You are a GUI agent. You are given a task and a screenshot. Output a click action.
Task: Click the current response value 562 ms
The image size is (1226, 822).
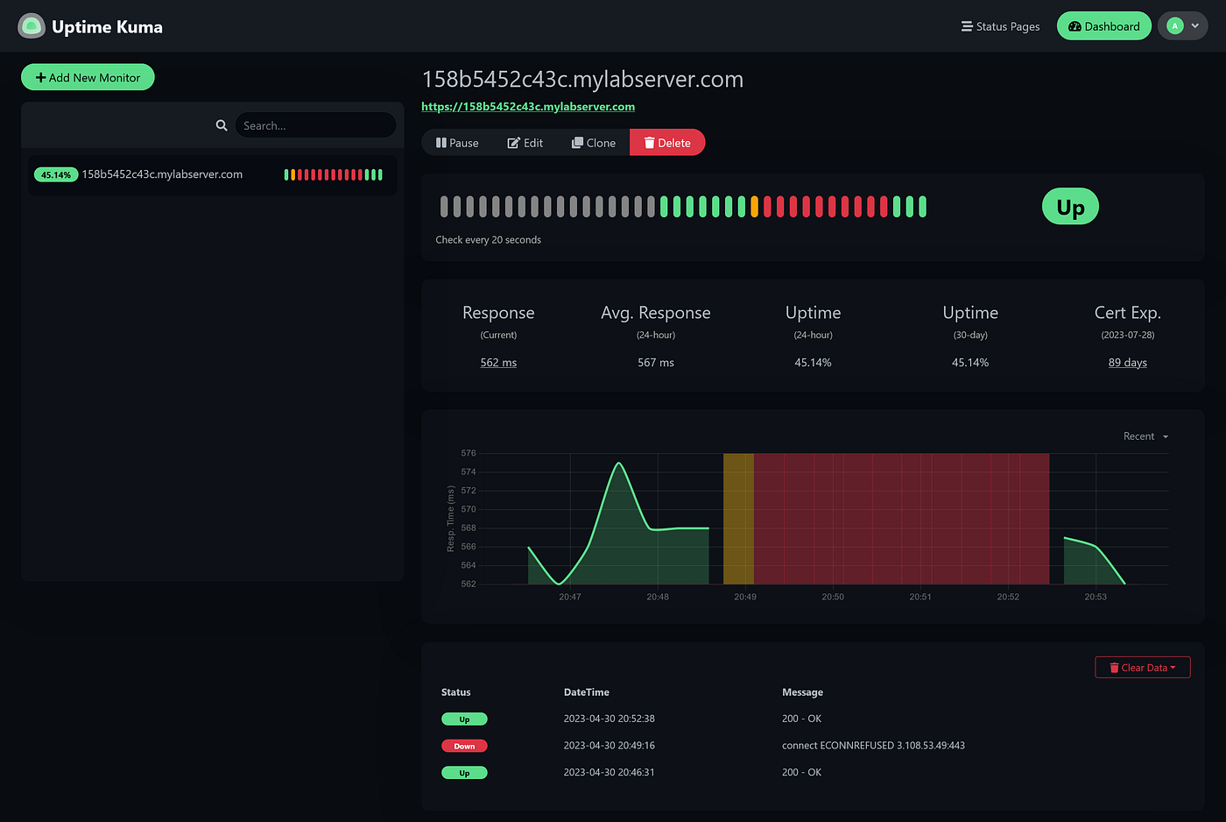click(x=498, y=363)
